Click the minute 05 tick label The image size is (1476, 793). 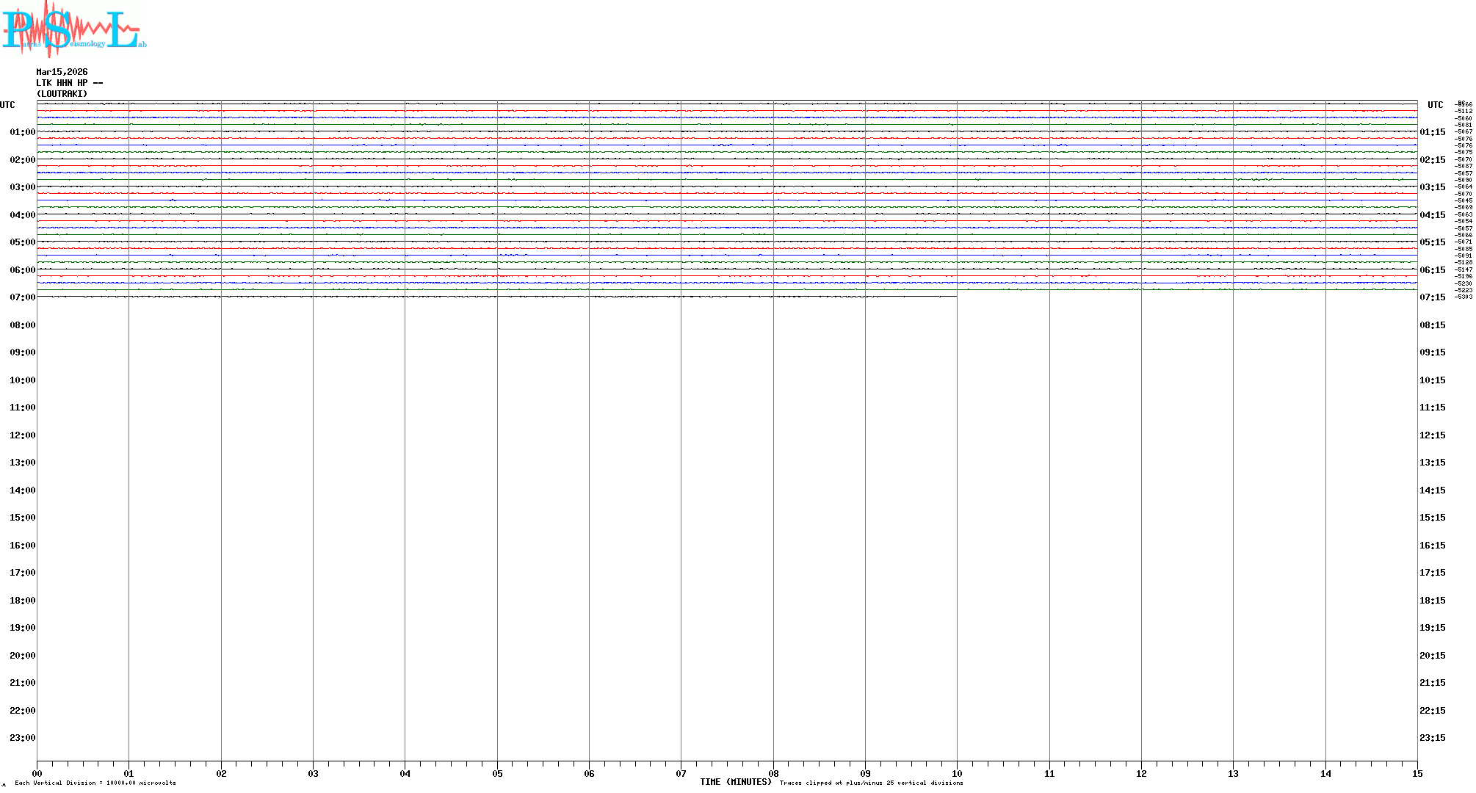click(497, 773)
